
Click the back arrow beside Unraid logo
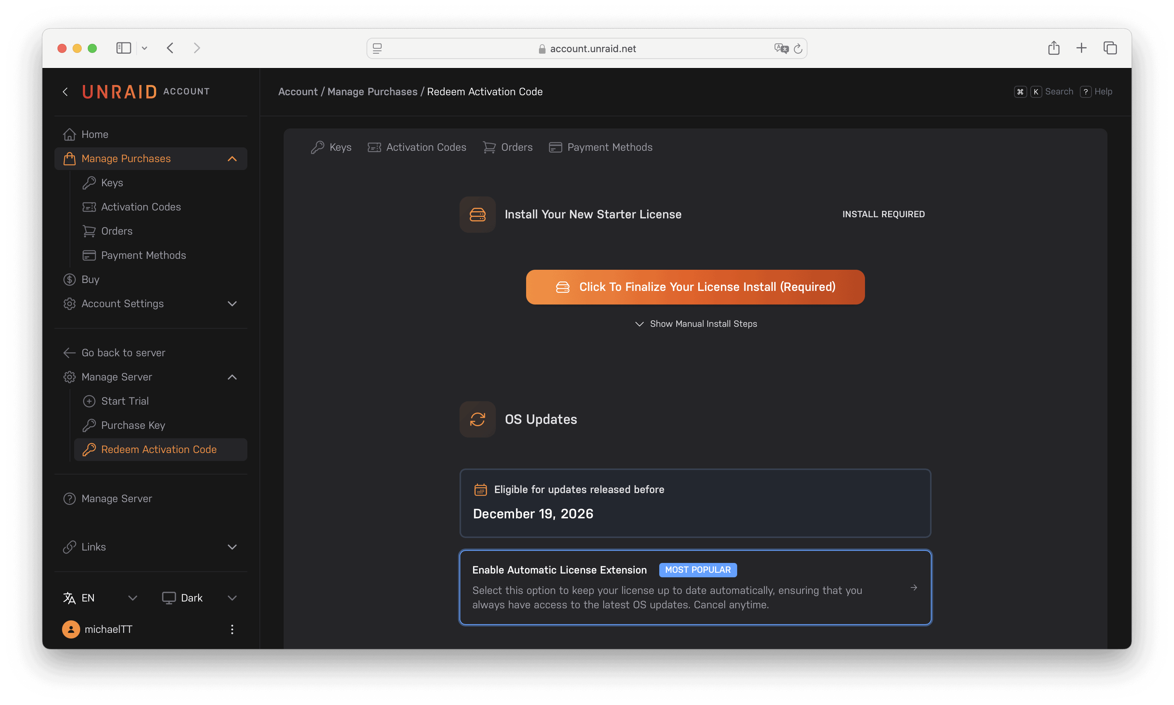pos(65,92)
